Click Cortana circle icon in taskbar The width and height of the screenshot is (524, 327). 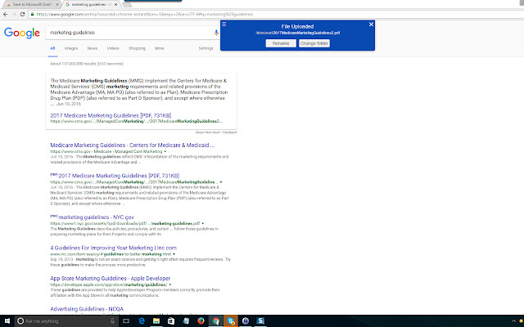click(20, 321)
